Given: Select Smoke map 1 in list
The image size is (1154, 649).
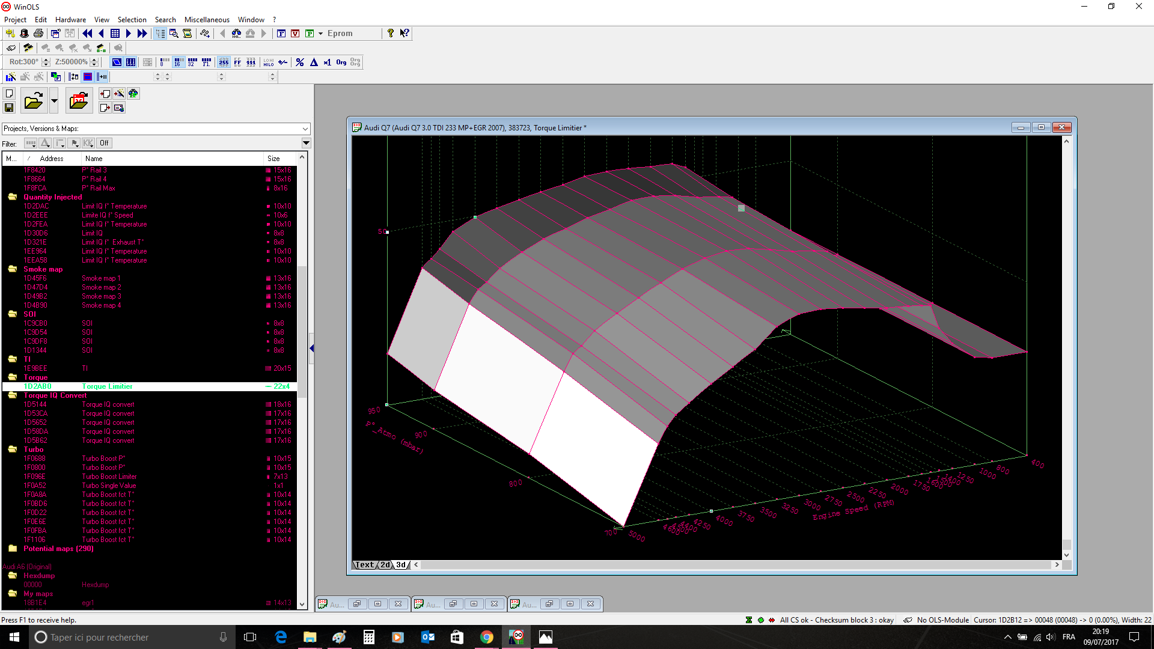Looking at the screenshot, I should pyautogui.click(x=101, y=278).
